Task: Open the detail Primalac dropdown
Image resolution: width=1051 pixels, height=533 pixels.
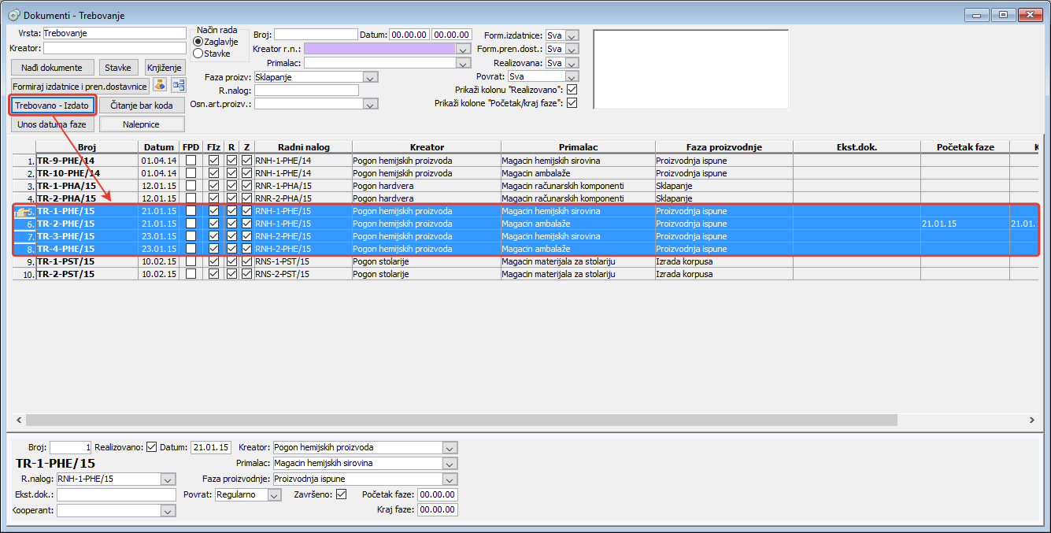Action: [450, 463]
